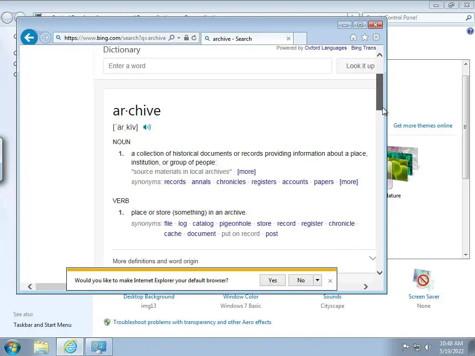
Task: Click the Control Panel help question icon
Action: 470,31
